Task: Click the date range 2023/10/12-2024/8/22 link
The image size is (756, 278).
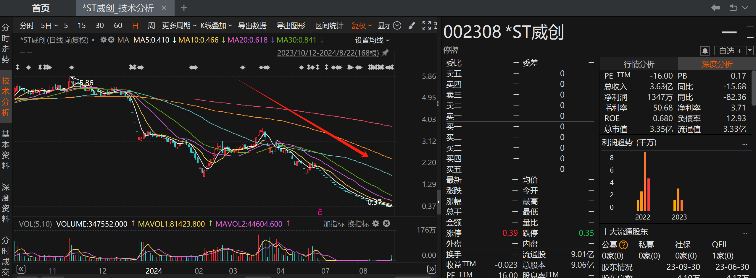Action: 328,53
